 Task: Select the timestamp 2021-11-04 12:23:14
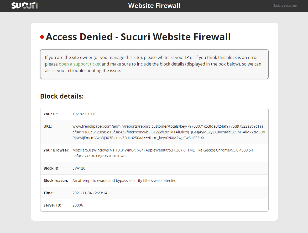click(90, 193)
